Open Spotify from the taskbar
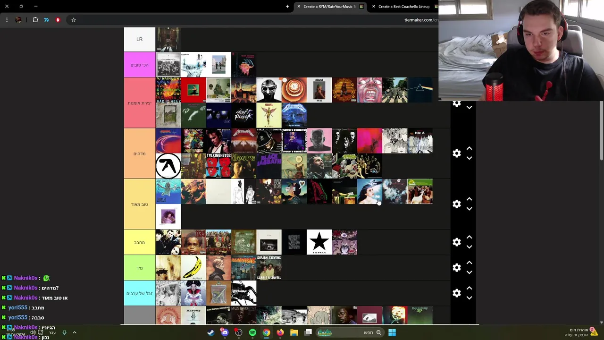The image size is (604, 340). click(252, 332)
